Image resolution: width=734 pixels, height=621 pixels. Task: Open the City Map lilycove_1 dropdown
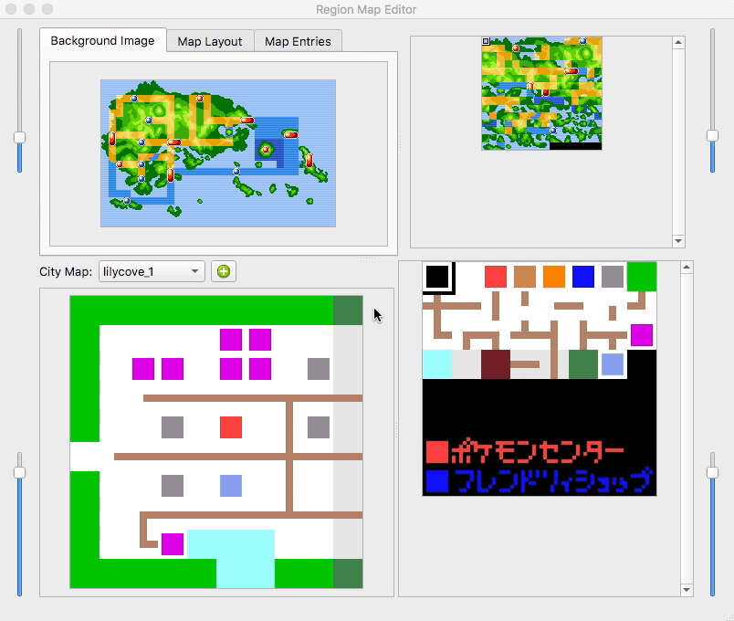pyautogui.click(x=152, y=271)
